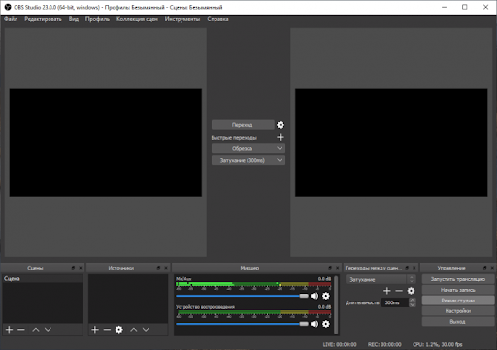The width and height of the screenshot is (497, 350).
Task: Add scene transition with plus icon
Action: [386, 291]
